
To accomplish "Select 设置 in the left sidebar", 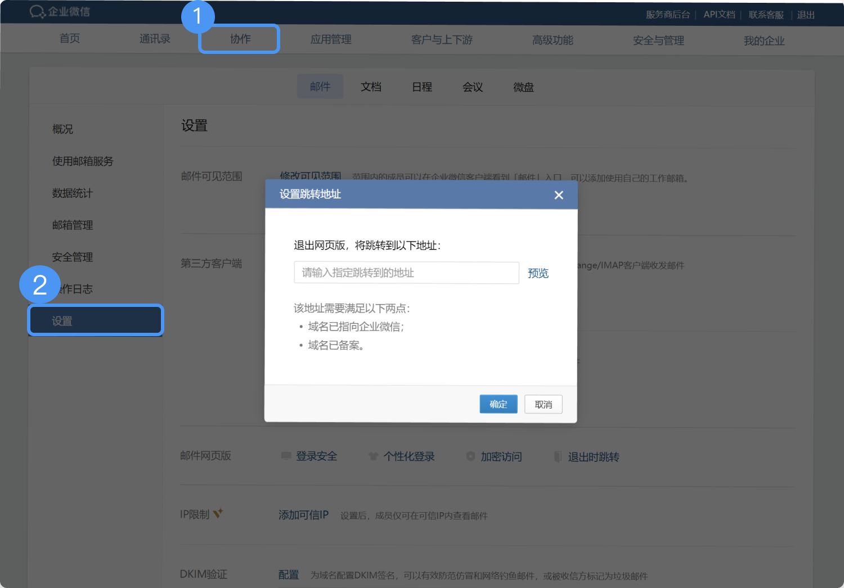I will [x=96, y=321].
